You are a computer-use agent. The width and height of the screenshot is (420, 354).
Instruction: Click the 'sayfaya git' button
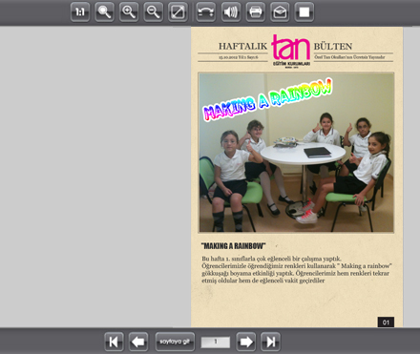[175, 342]
